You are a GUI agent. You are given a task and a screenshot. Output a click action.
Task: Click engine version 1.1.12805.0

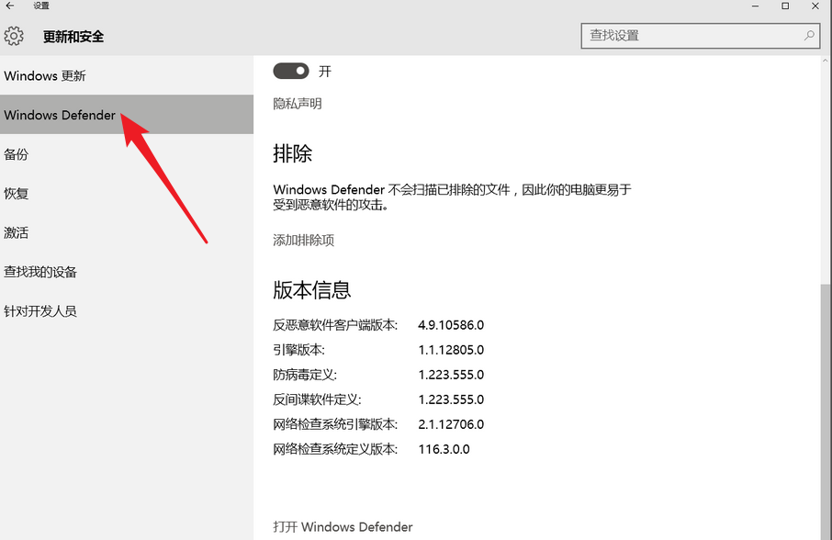pos(451,350)
